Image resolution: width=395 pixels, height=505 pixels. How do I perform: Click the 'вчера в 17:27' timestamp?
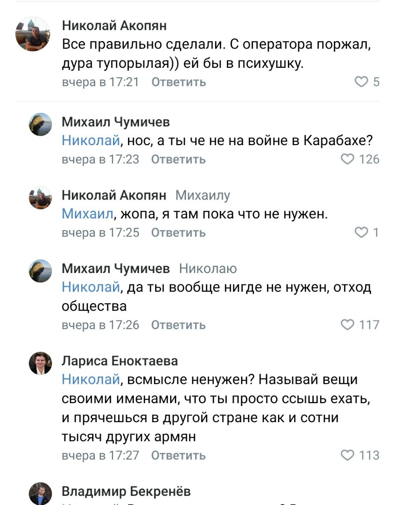(100, 456)
